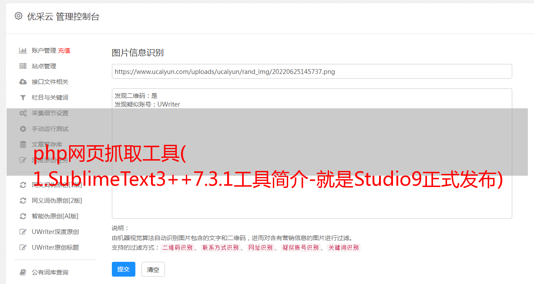Click the cloud upload icon for 接口文件相关

pos(23,82)
